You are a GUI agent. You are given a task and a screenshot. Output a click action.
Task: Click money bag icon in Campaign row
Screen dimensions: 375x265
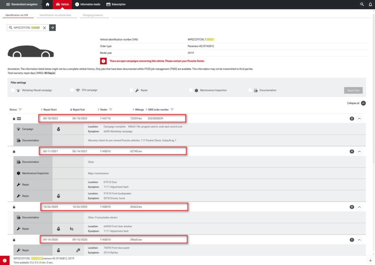[58, 129]
